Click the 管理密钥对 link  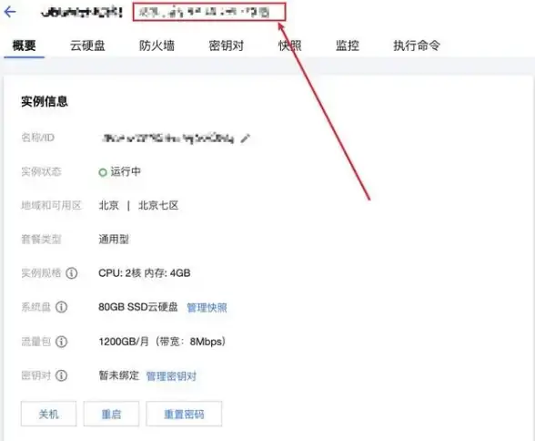[171, 376]
